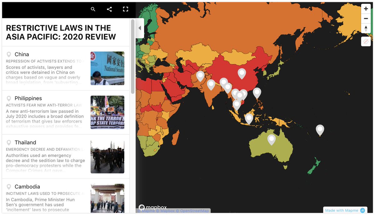Click 'ACTIVISTS FEAR NEW ANTI-TERROR LAW' subtitle
The height and width of the screenshot is (215, 375).
click(x=44, y=105)
